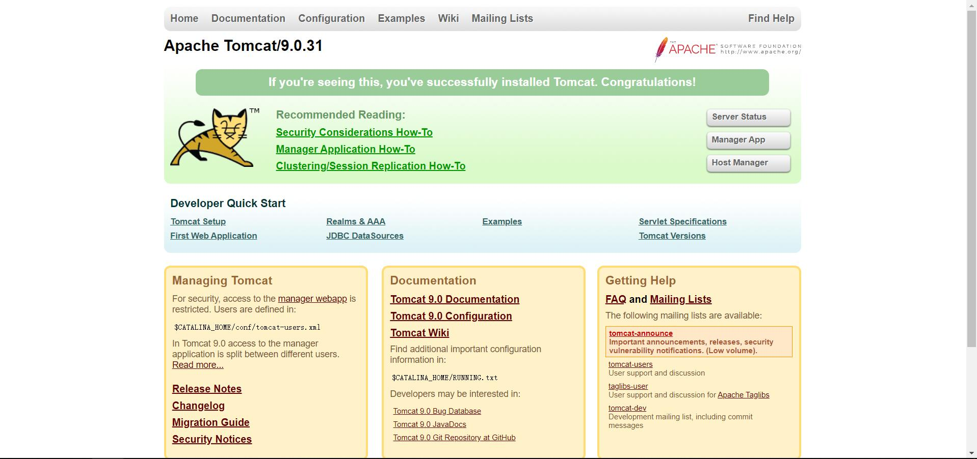Launch the Host Manager button
The height and width of the screenshot is (459, 977).
pyautogui.click(x=748, y=163)
